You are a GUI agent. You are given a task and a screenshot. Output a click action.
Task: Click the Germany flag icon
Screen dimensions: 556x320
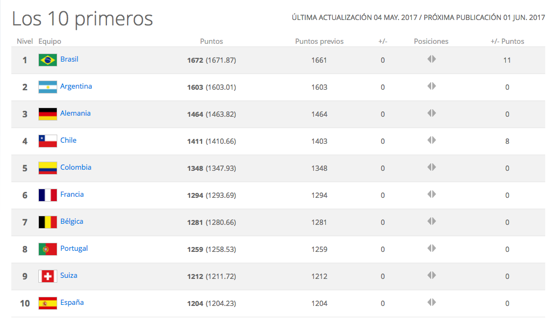pyautogui.click(x=46, y=114)
